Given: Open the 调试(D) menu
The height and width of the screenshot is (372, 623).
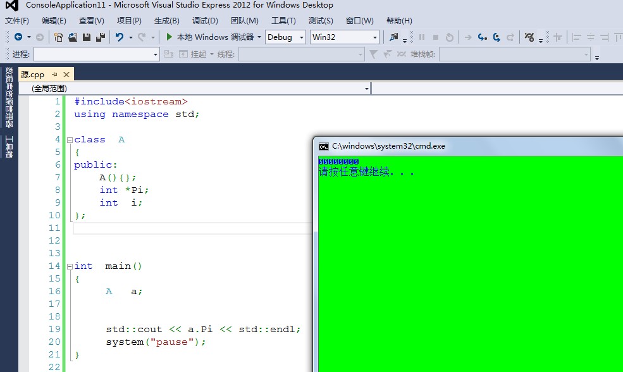Looking at the screenshot, I should pos(204,21).
